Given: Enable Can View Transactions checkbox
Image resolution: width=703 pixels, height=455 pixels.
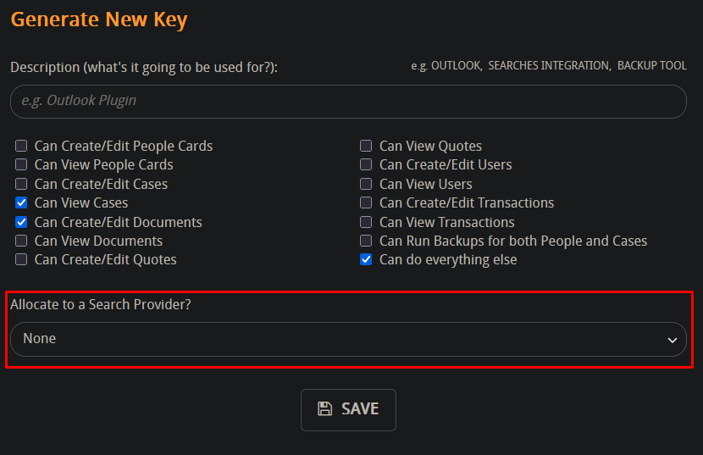Looking at the screenshot, I should (x=366, y=222).
